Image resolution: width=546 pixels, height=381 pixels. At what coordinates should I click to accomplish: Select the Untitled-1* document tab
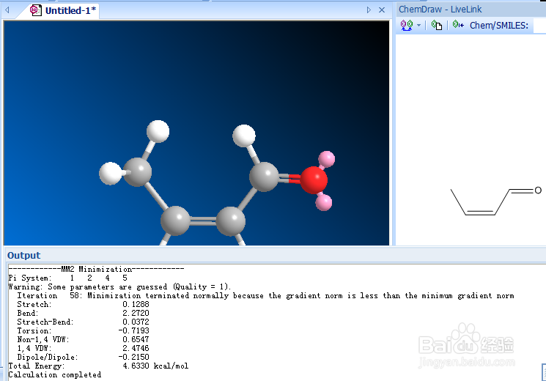64,10
